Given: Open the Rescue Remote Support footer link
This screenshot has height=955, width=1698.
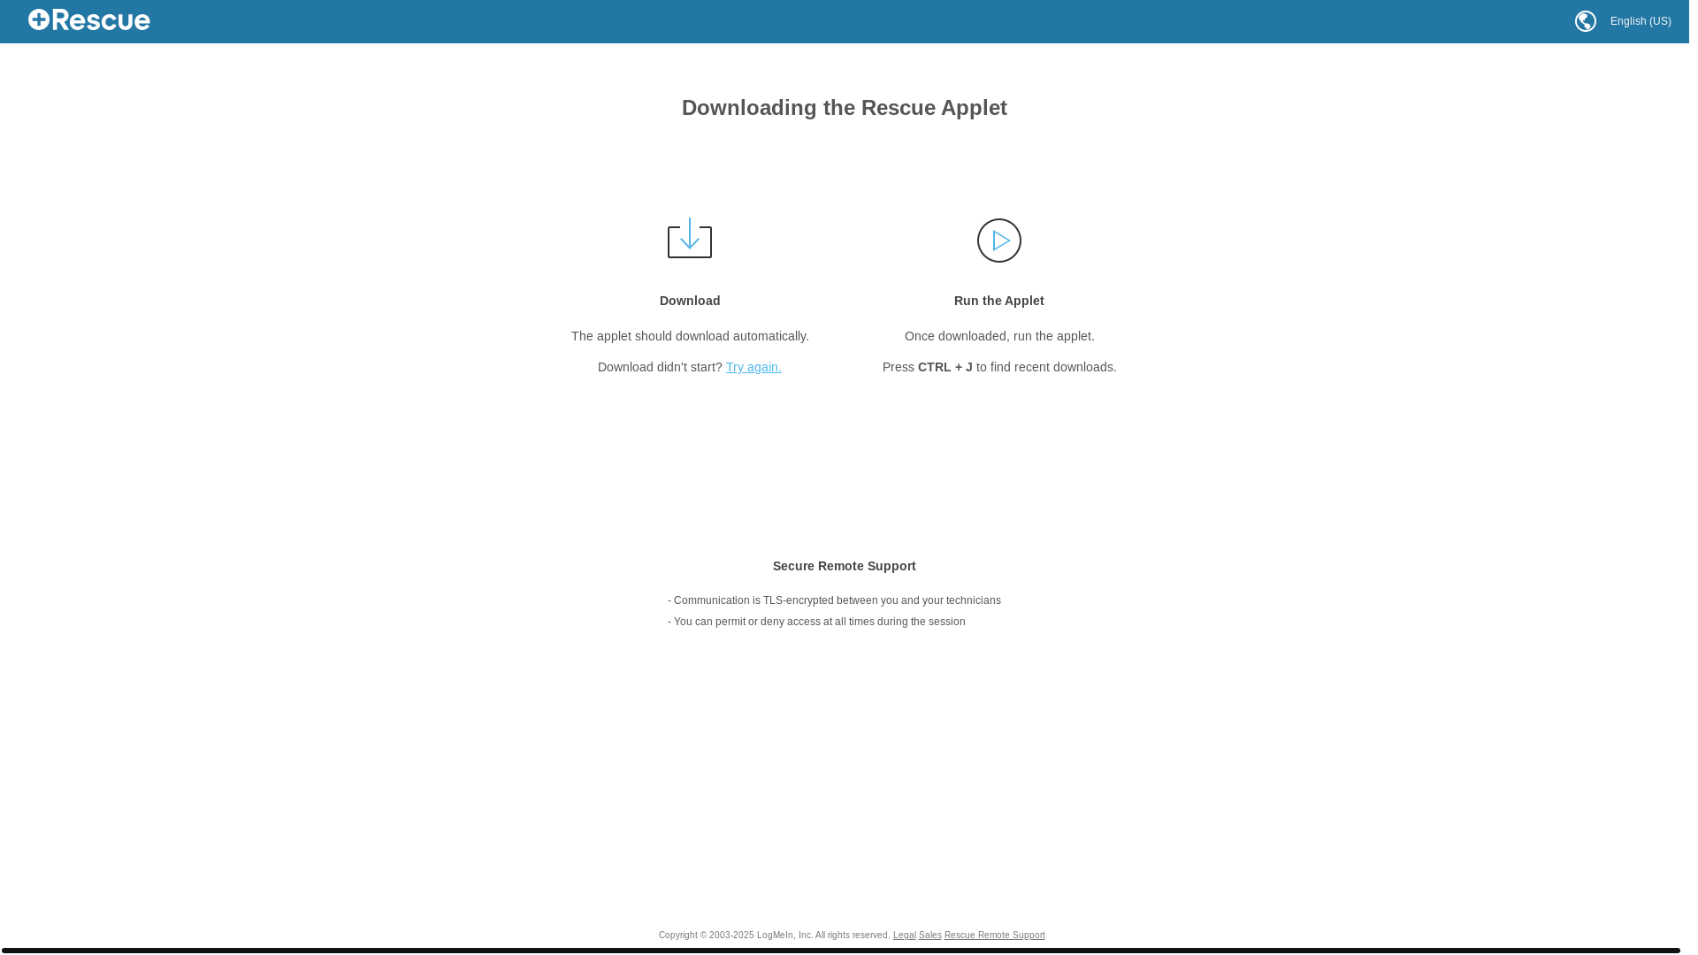Looking at the screenshot, I should 994,936.
